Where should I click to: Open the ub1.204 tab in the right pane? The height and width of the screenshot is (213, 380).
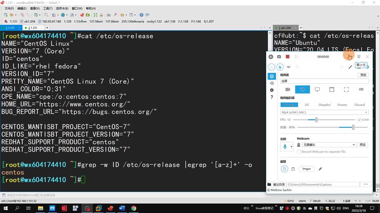click(285, 28)
